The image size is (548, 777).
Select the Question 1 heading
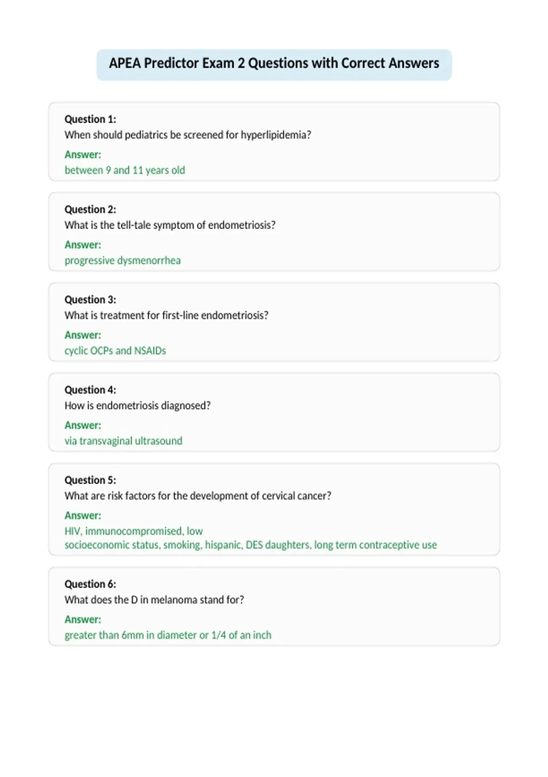click(90, 119)
